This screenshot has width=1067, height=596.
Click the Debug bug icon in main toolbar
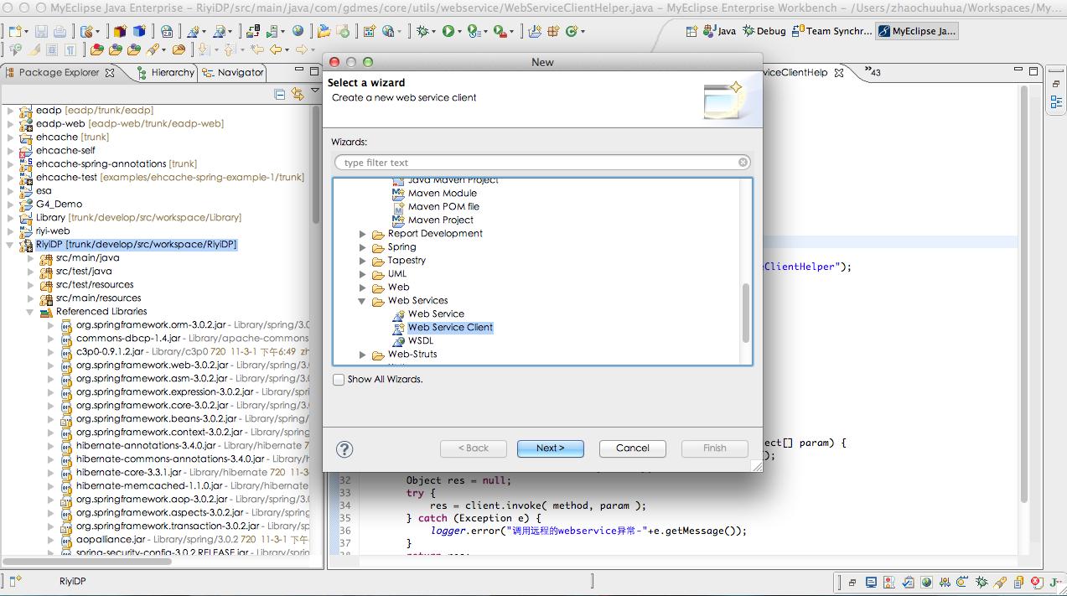[423, 31]
